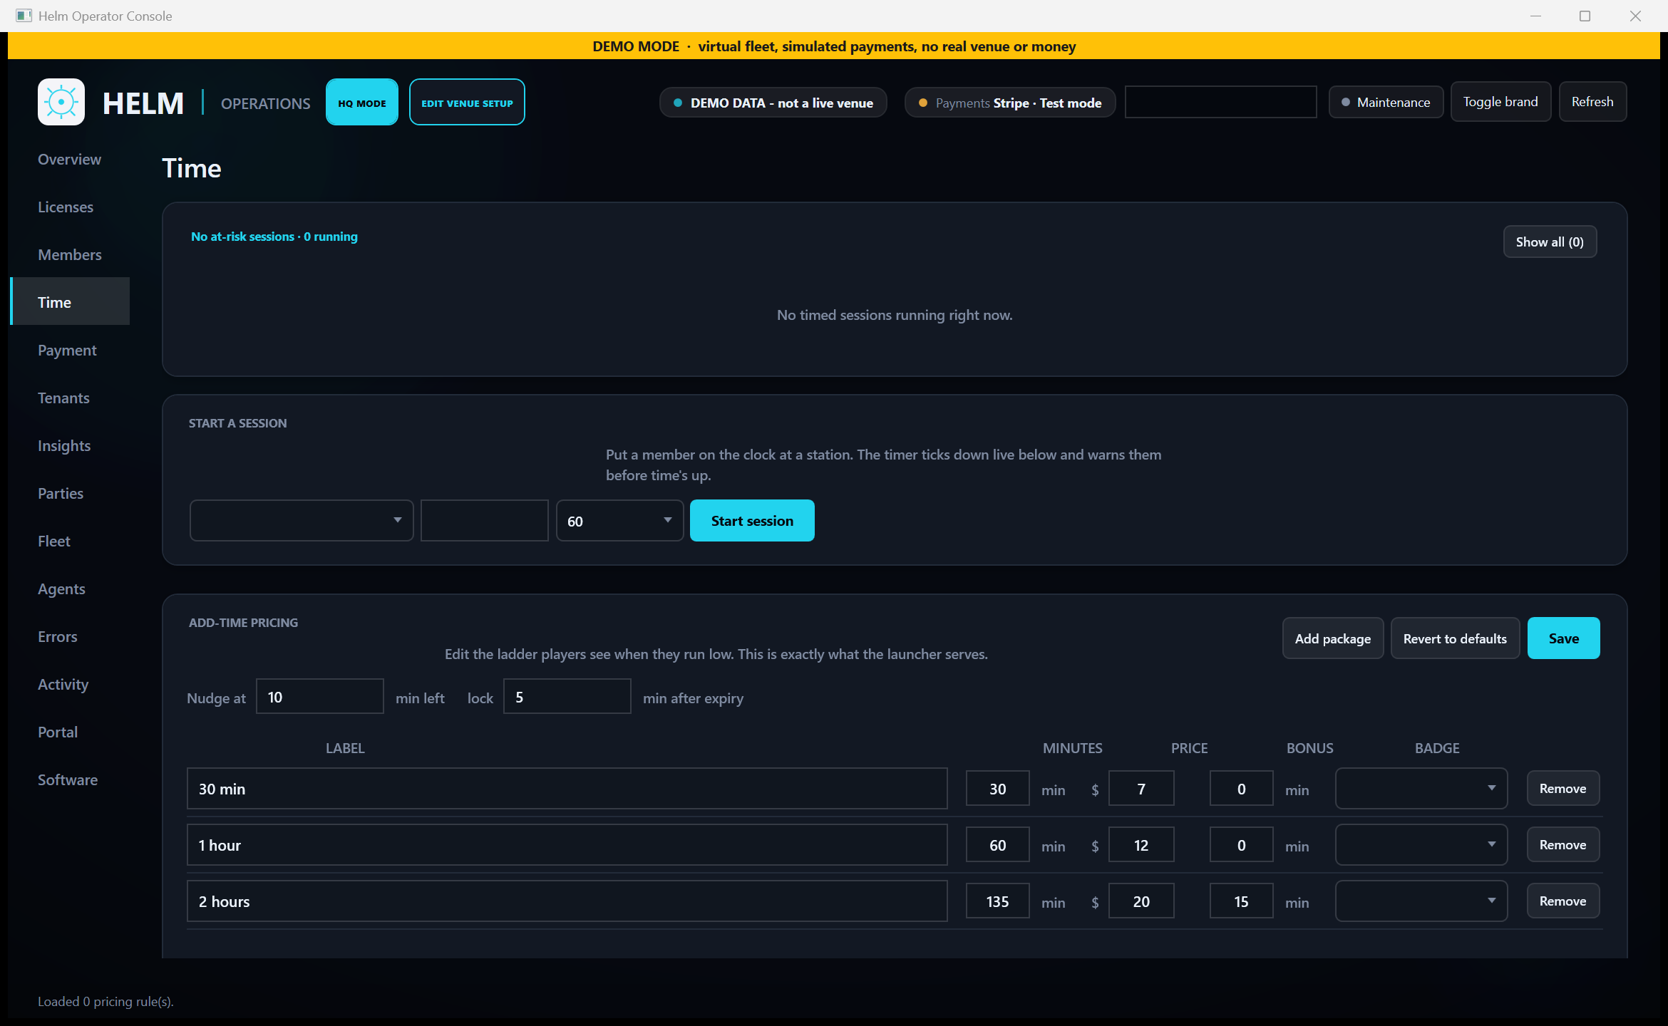Click Start session

tap(752, 520)
